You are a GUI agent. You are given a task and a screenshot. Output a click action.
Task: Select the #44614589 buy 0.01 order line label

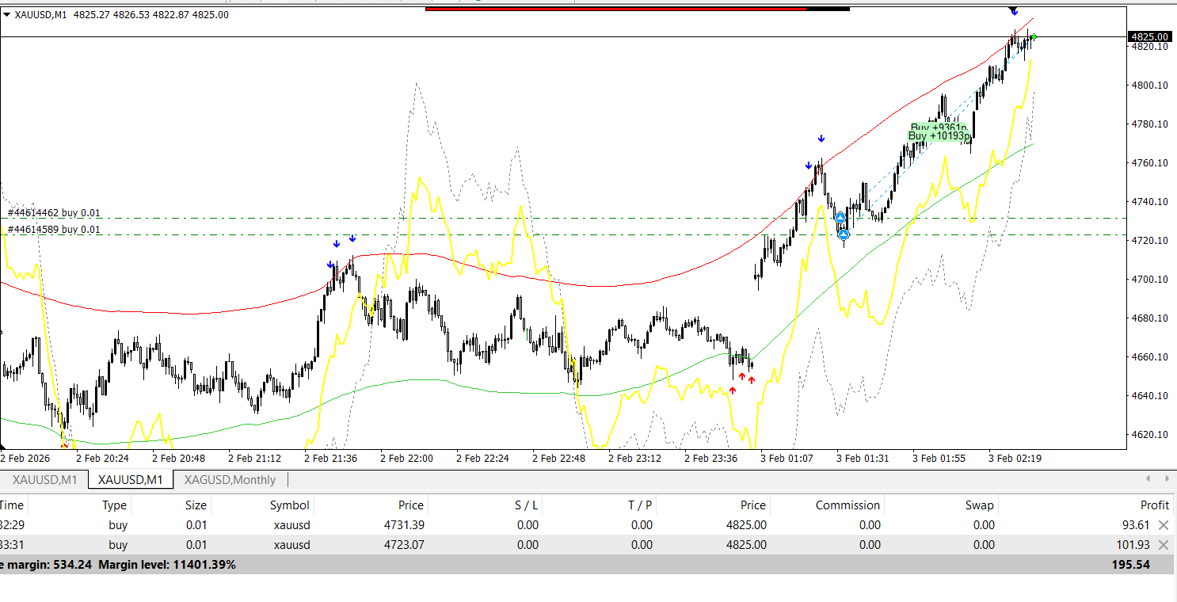click(x=55, y=230)
